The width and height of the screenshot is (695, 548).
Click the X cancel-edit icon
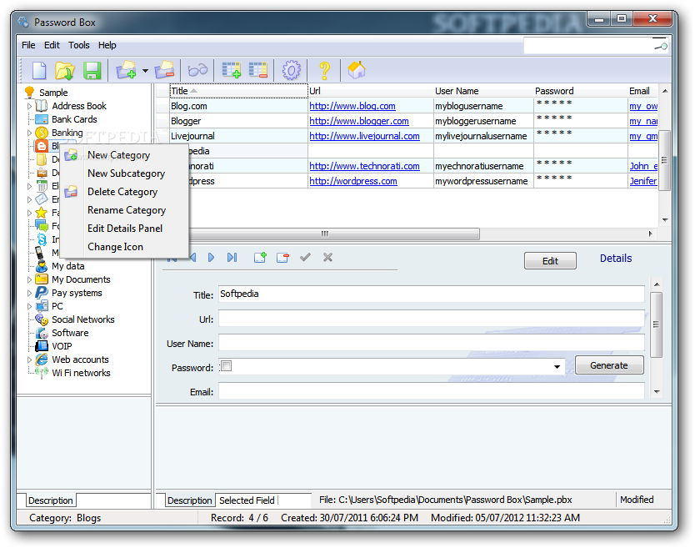[327, 258]
